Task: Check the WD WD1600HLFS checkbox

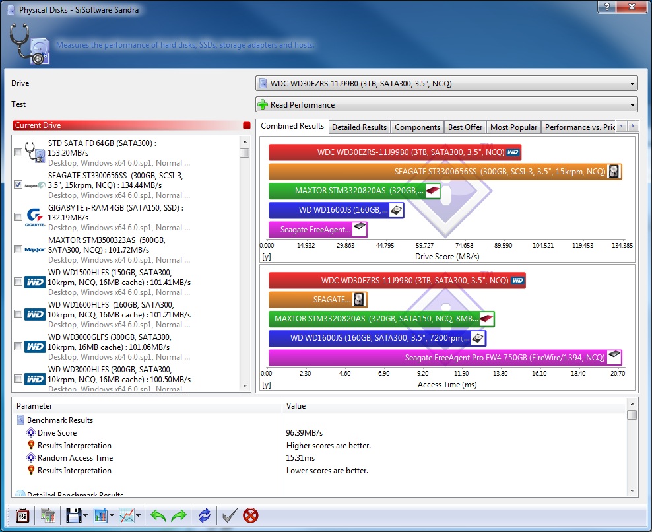Action: [x=18, y=314]
